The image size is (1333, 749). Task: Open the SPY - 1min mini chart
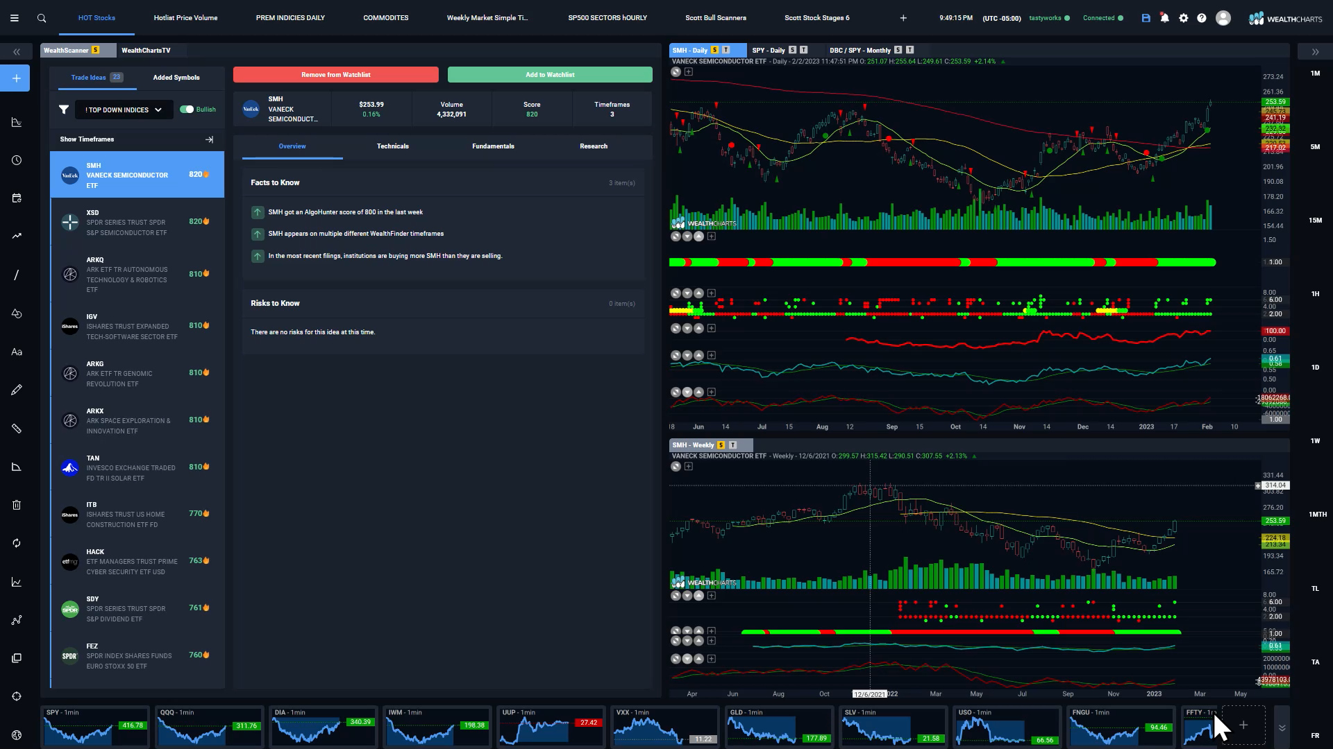coord(95,727)
